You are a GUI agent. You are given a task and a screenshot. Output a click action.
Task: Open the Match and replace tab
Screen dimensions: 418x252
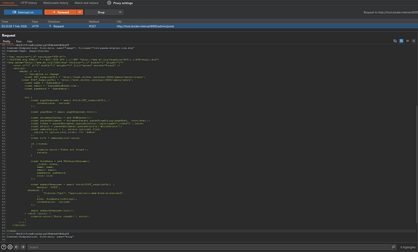pos(87,3)
